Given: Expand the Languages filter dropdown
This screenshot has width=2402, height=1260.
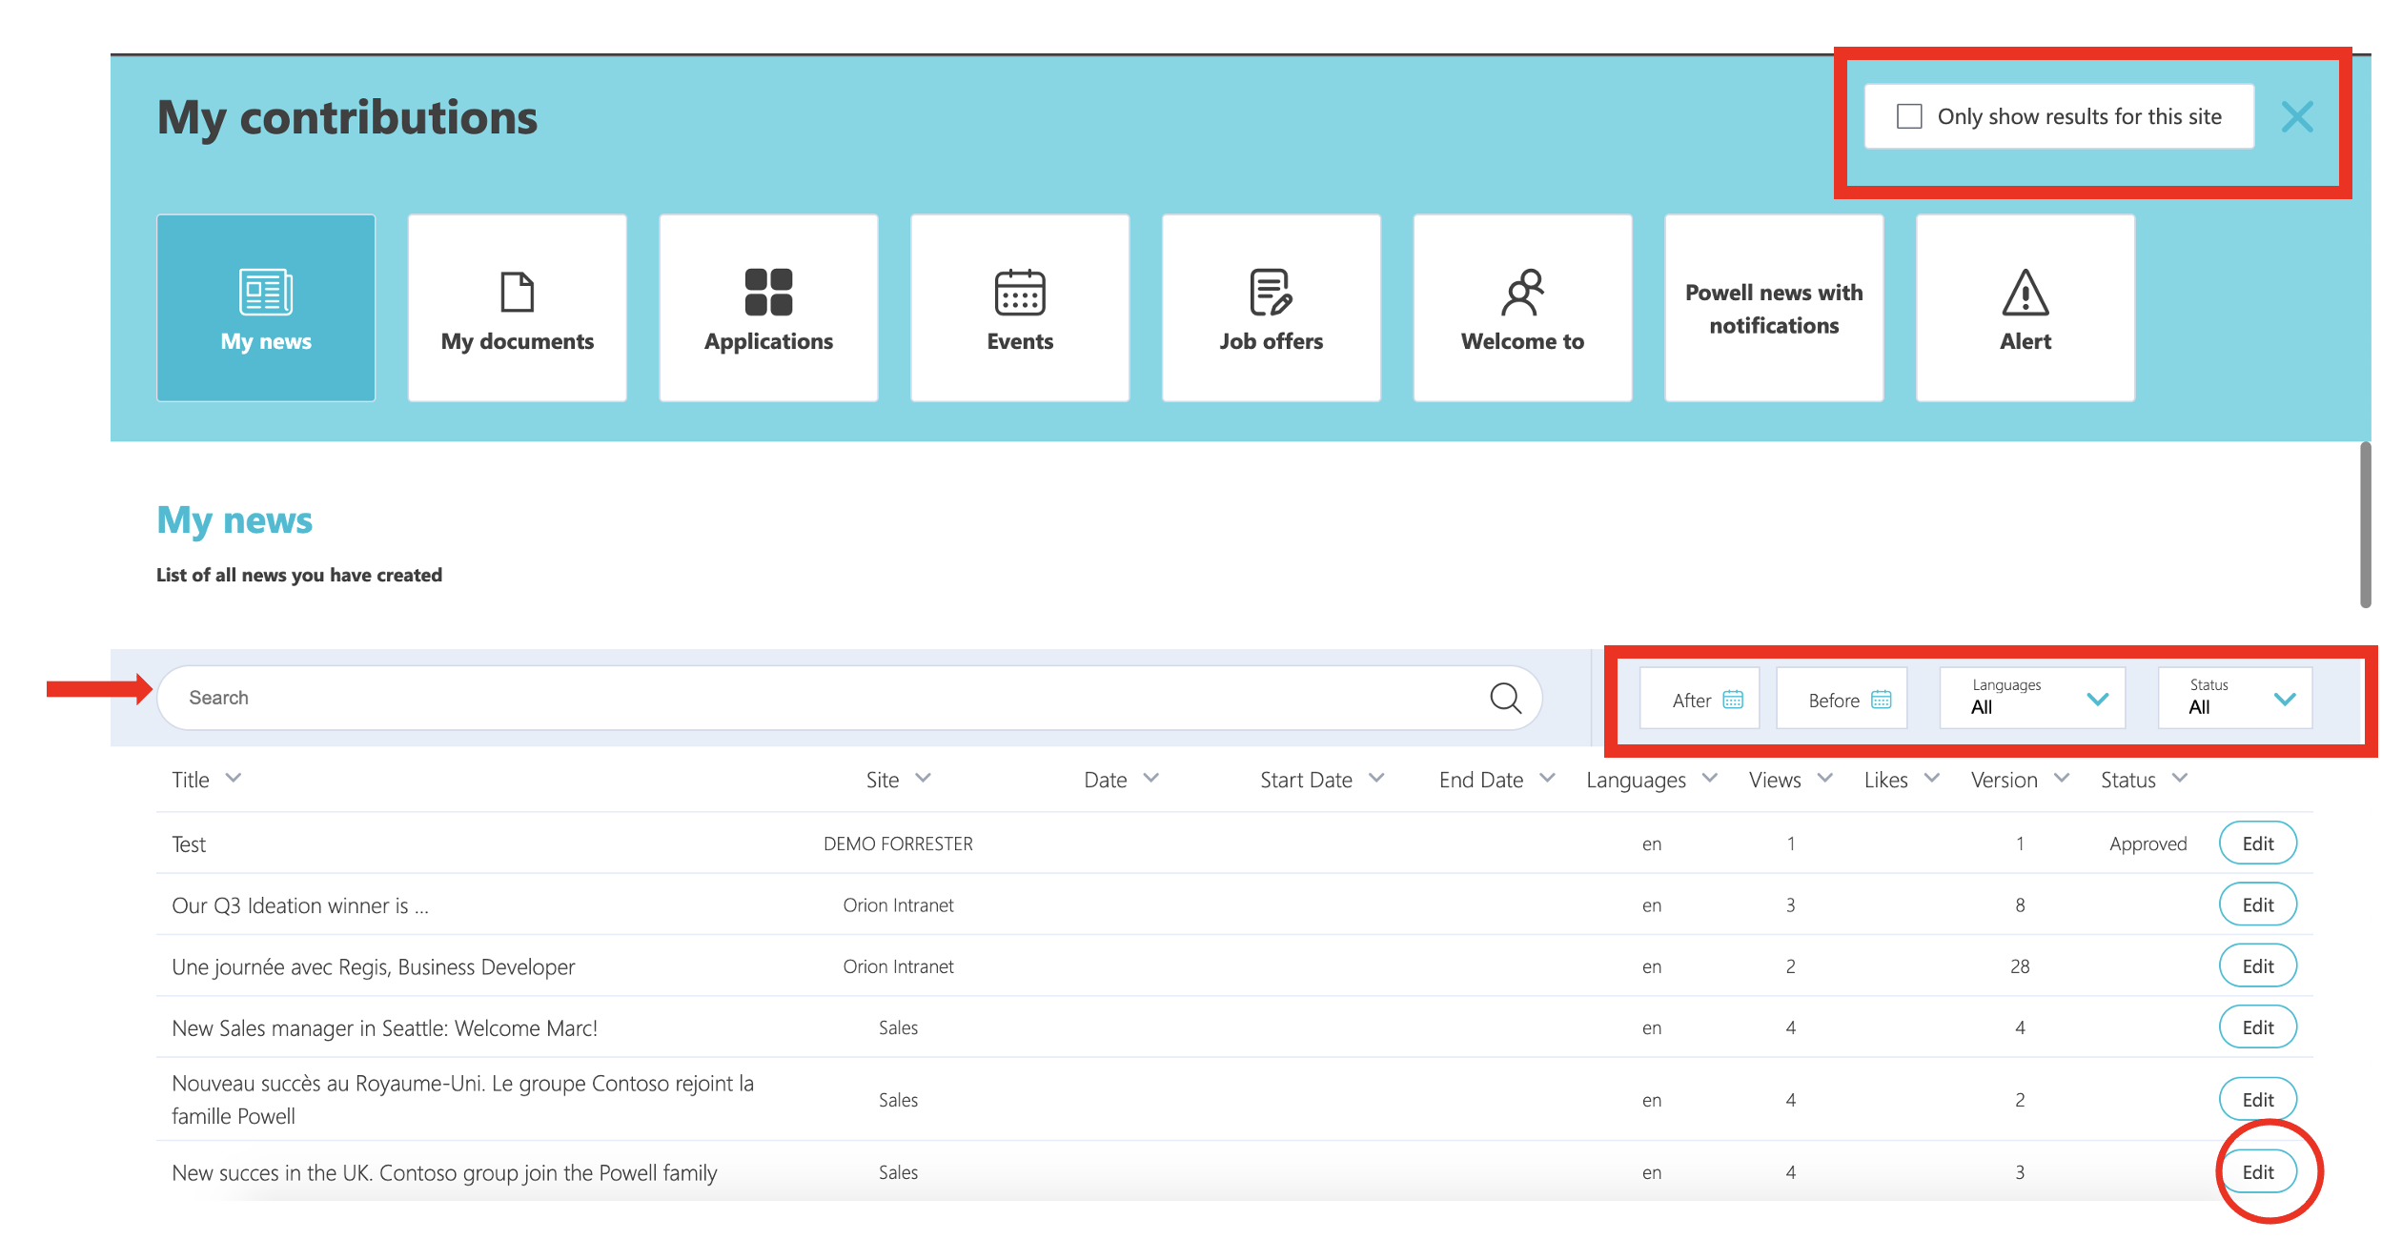Looking at the screenshot, I should [2032, 698].
